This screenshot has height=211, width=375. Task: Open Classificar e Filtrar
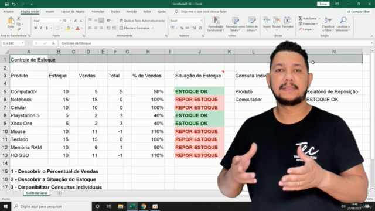(328, 24)
